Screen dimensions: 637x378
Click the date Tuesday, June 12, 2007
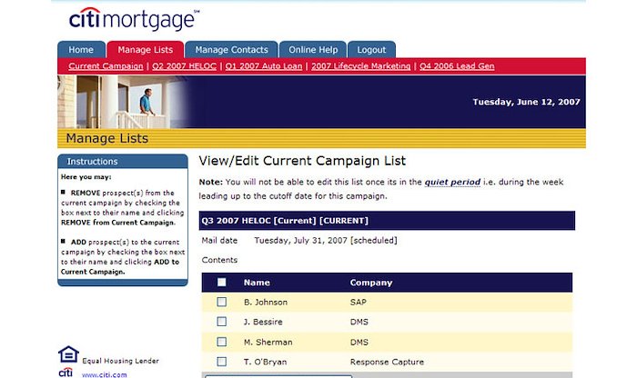[526, 102]
